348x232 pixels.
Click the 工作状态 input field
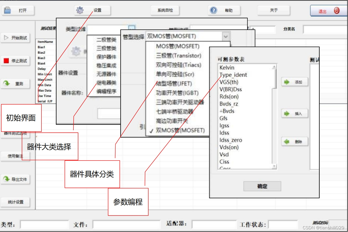click(283, 225)
